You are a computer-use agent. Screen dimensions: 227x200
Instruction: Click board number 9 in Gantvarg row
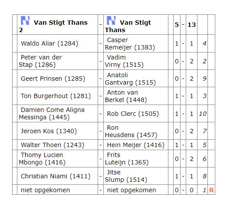(204, 79)
